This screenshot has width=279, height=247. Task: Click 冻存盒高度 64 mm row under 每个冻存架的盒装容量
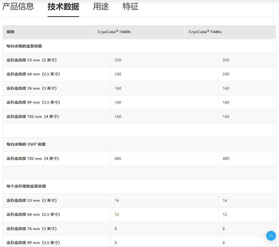(139, 215)
